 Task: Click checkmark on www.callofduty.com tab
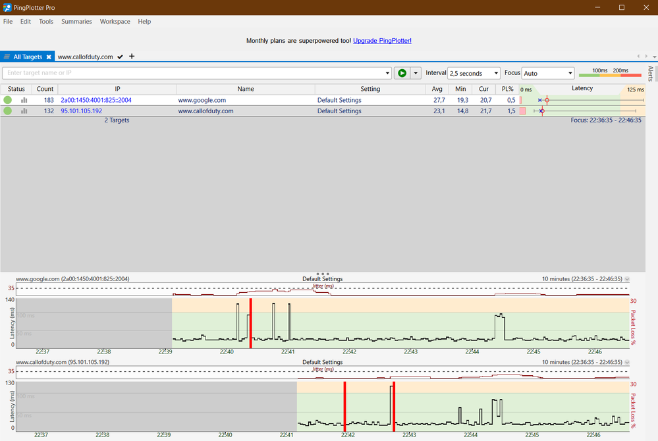120,57
